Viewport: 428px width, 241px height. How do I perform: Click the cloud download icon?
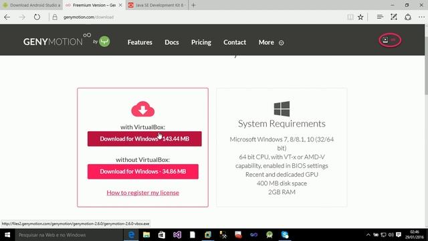tap(142, 108)
